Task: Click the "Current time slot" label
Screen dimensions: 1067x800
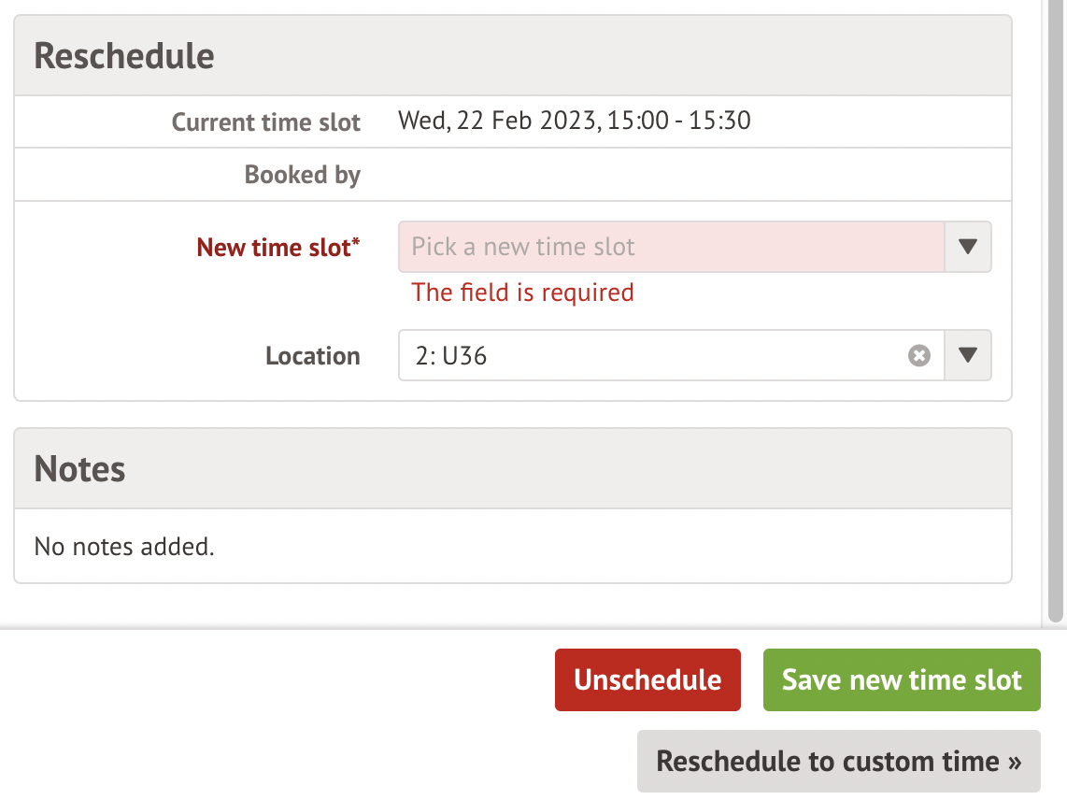Action: [x=265, y=122]
